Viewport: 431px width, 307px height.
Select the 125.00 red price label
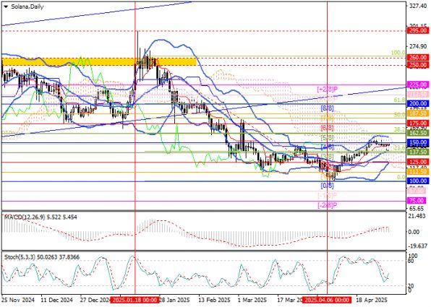pyautogui.click(x=418, y=162)
